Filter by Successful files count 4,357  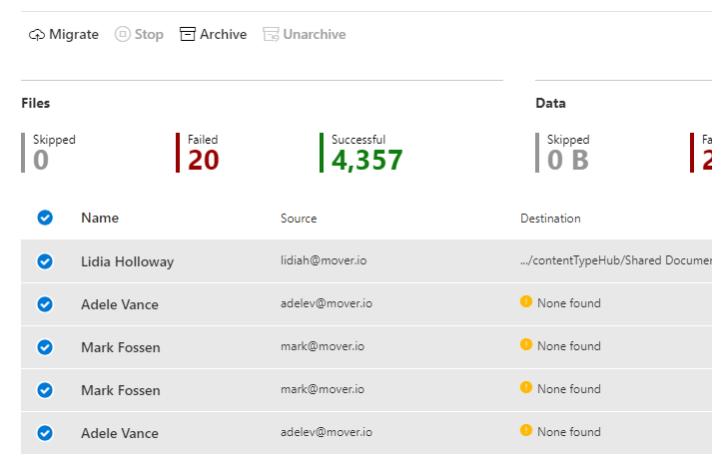pos(366,160)
